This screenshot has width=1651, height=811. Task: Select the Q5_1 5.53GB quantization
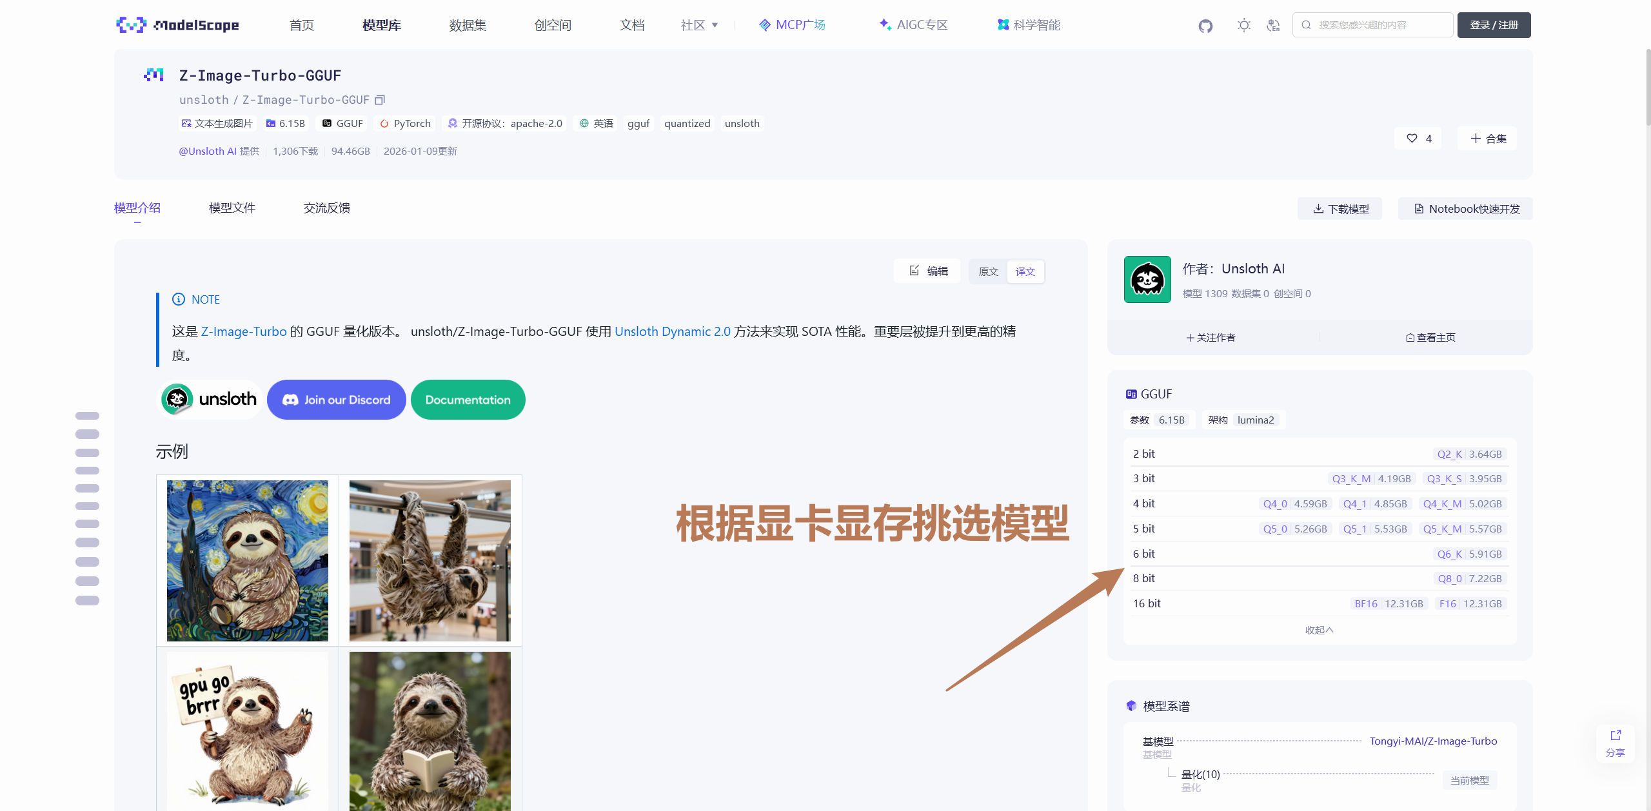[1375, 529]
